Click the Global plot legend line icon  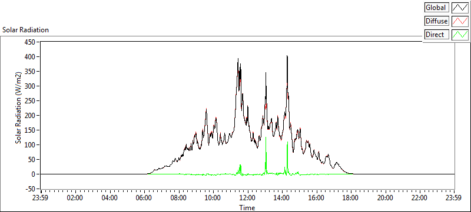click(460, 8)
